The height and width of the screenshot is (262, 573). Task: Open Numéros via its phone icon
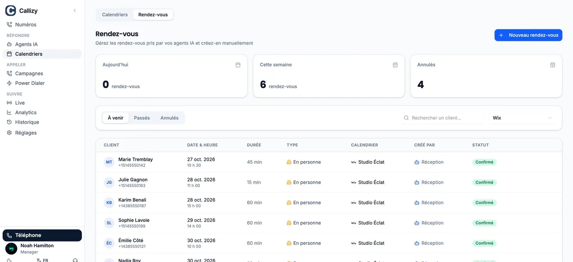pos(9,25)
